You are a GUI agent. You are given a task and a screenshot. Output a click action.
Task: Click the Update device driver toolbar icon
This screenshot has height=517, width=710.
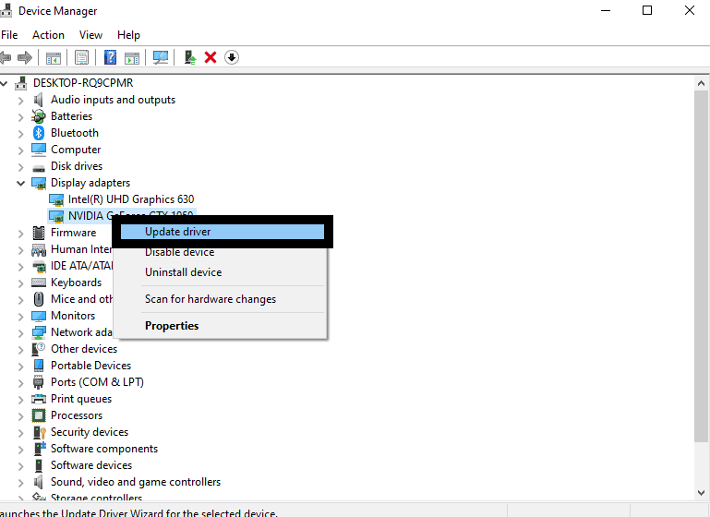tap(190, 57)
